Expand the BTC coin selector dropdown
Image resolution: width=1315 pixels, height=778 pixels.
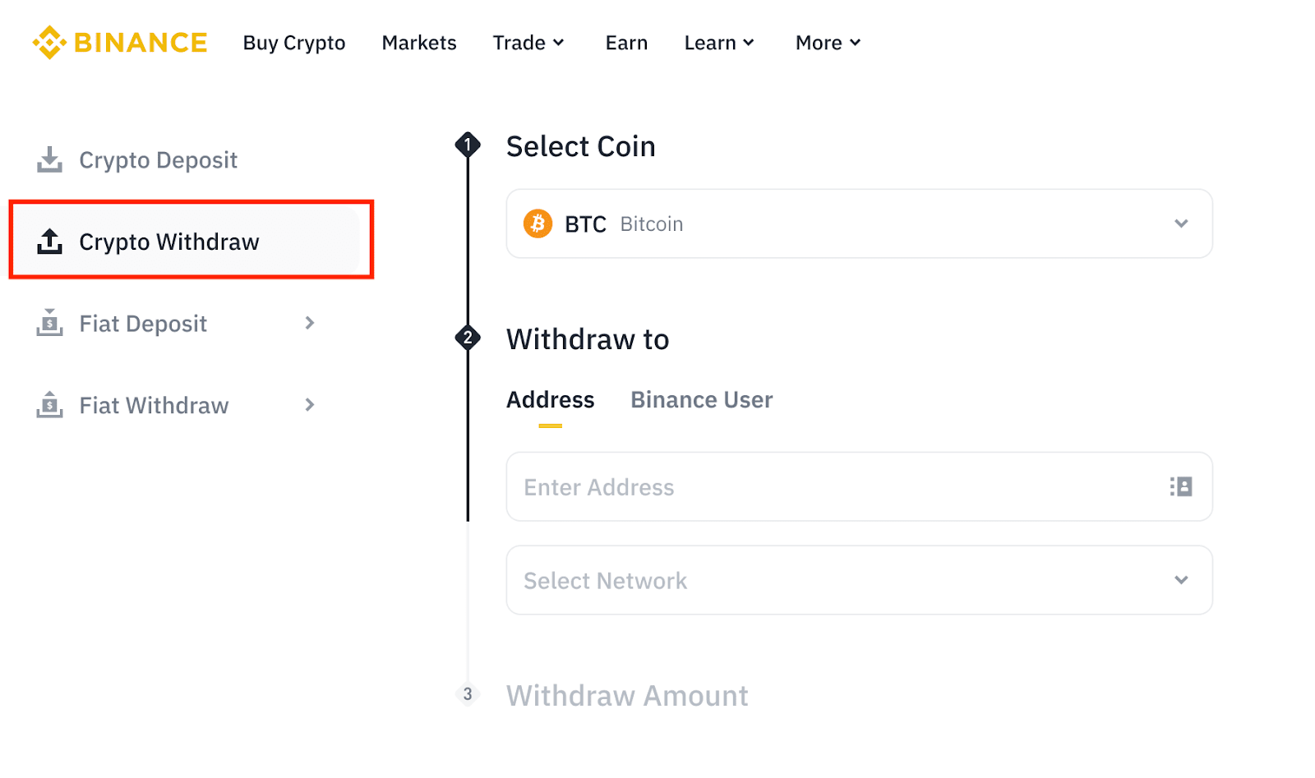tap(1181, 223)
